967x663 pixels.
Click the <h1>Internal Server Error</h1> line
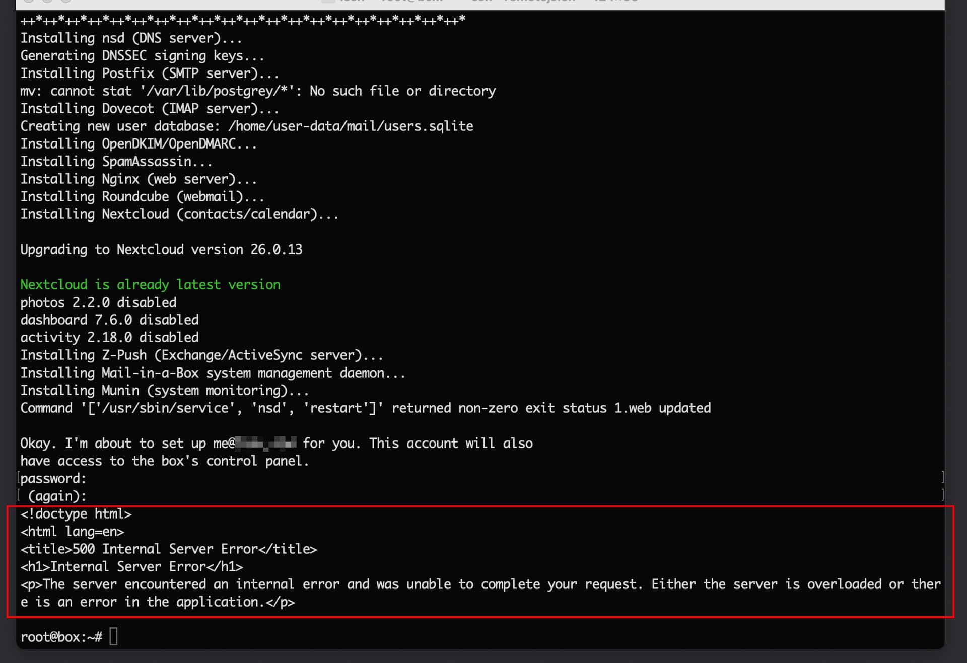(131, 567)
